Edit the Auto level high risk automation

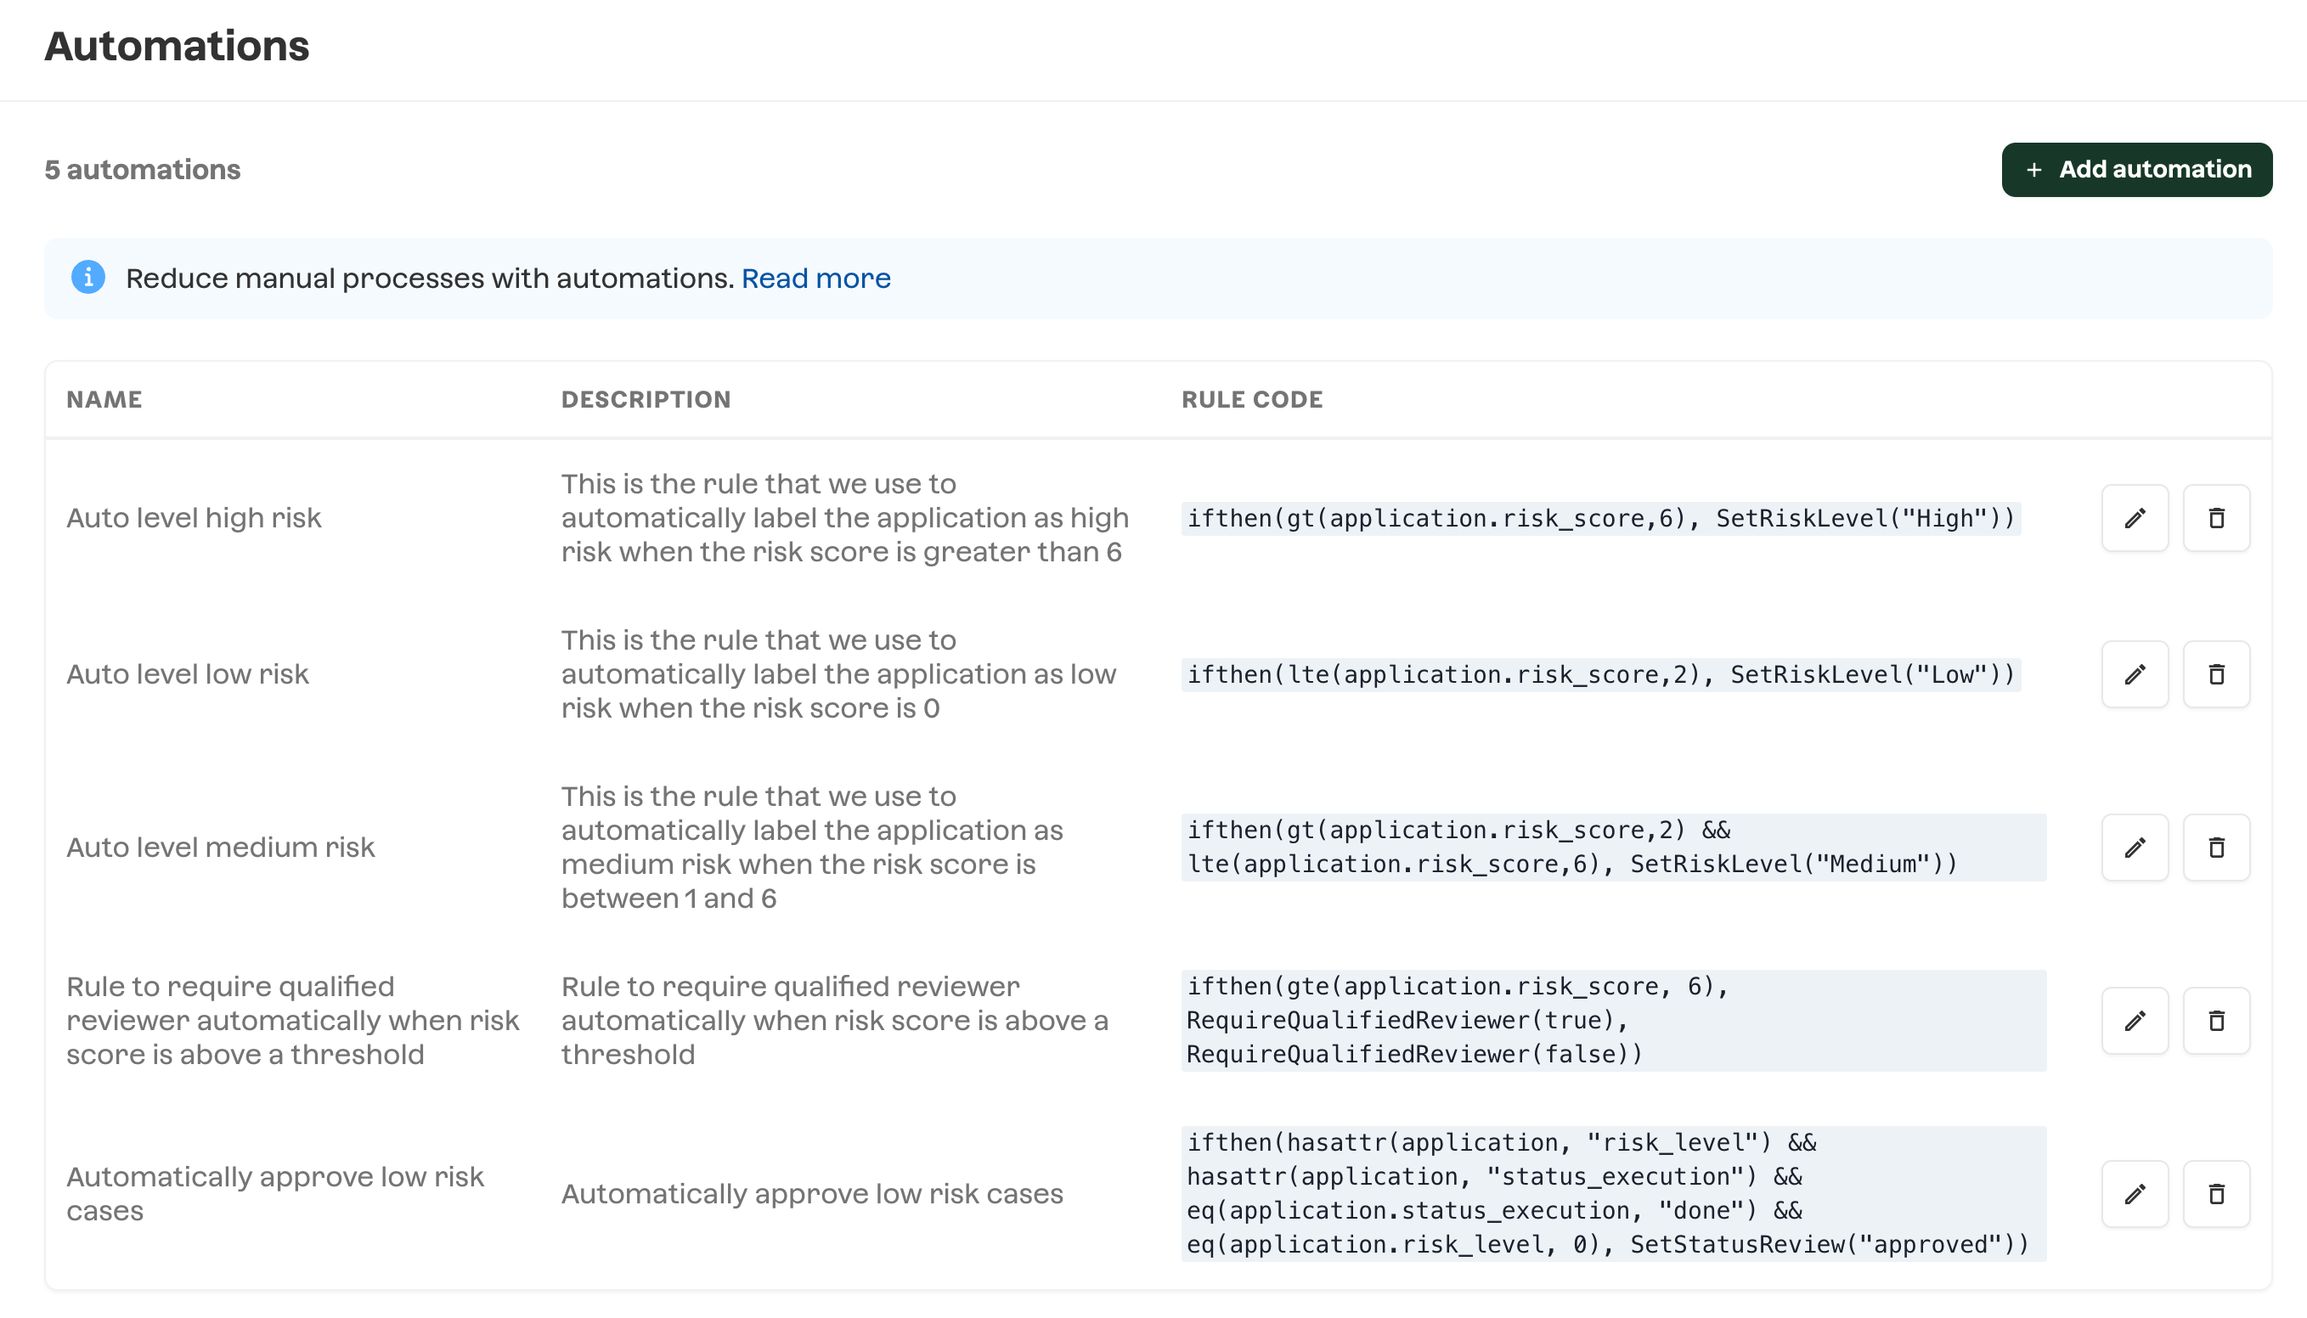click(x=2134, y=518)
